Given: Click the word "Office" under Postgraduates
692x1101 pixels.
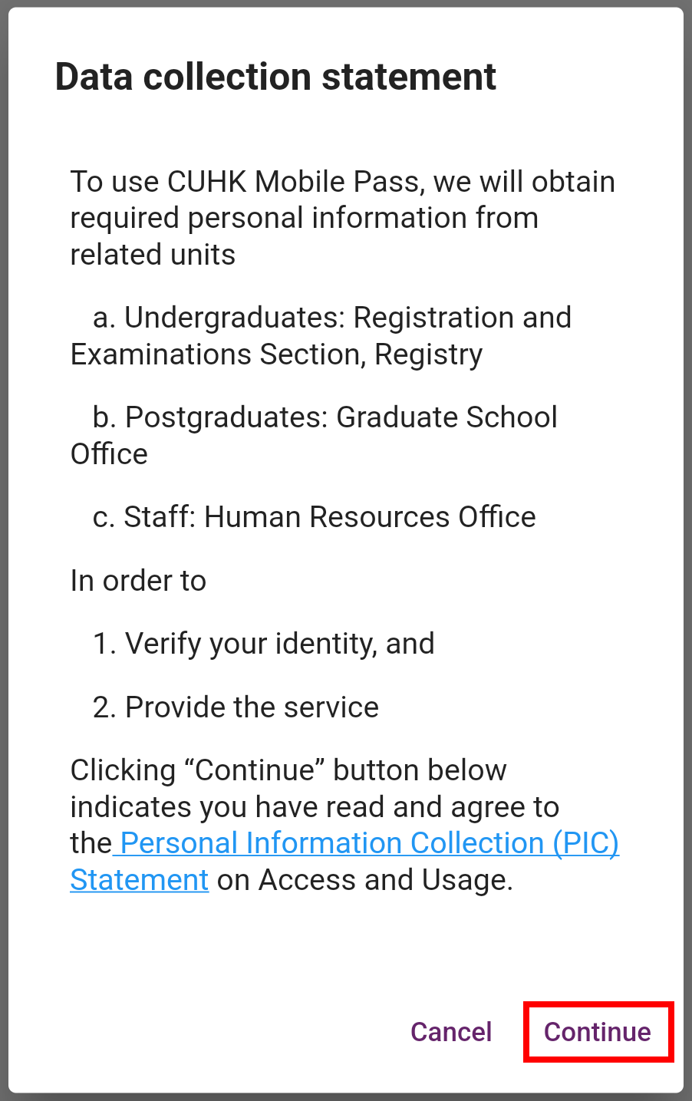Looking at the screenshot, I should [x=109, y=454].
